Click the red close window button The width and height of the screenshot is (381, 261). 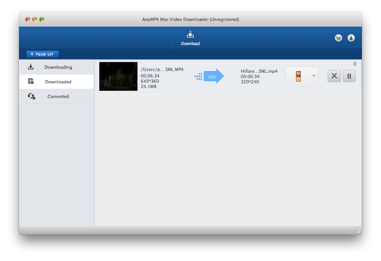(x=28, y=19)
